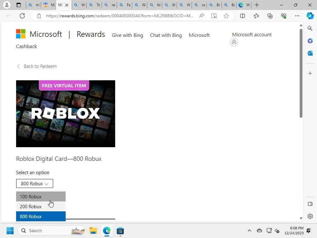Select 100 Robux from the list
The height and width of the screenshot is (238, 317).
[41, 196]
